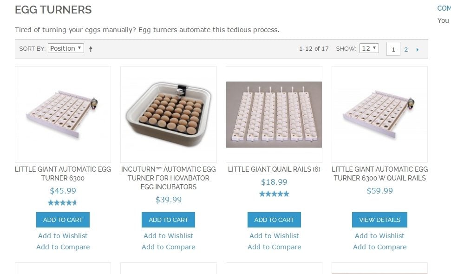Open Little Giant Quail Rails product photo
The width and height of the screenshot is (451, 274).
click(x=274, y=114)
